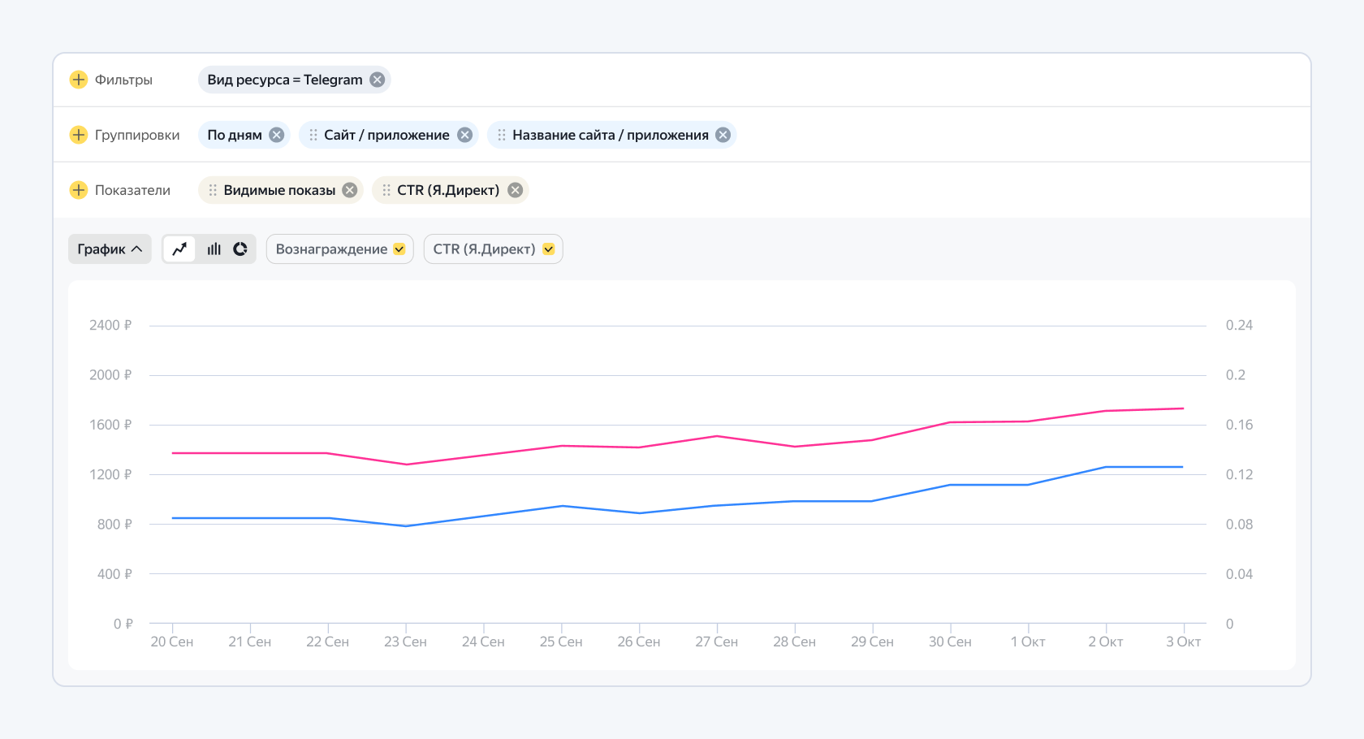Open the Вознаграждение series dropdown

[x=339, y=249]
